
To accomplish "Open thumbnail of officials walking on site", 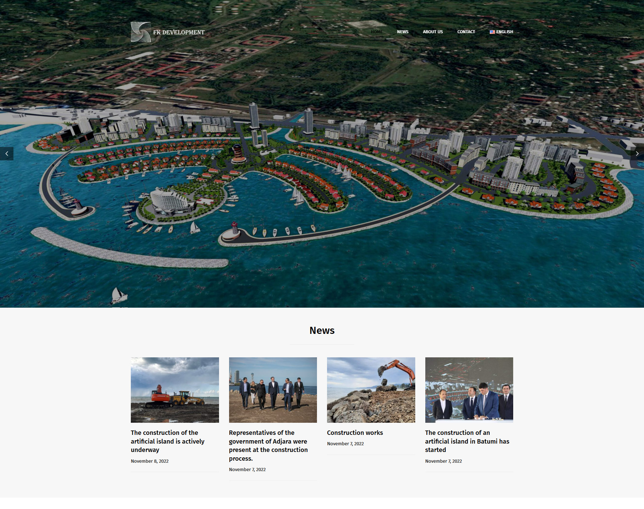I will (x=273, y=390).
